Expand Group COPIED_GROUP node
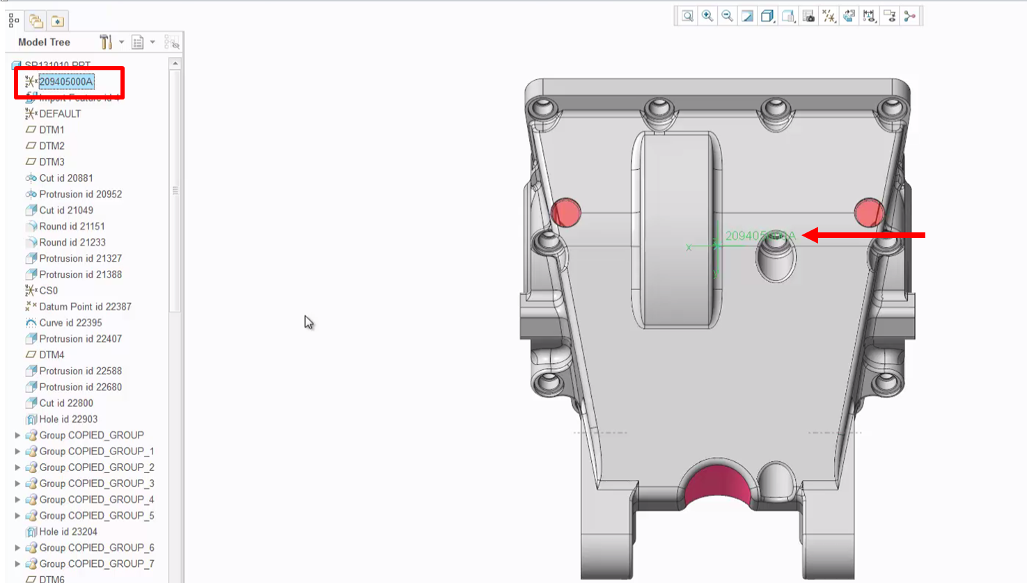 tap(17, 436)
